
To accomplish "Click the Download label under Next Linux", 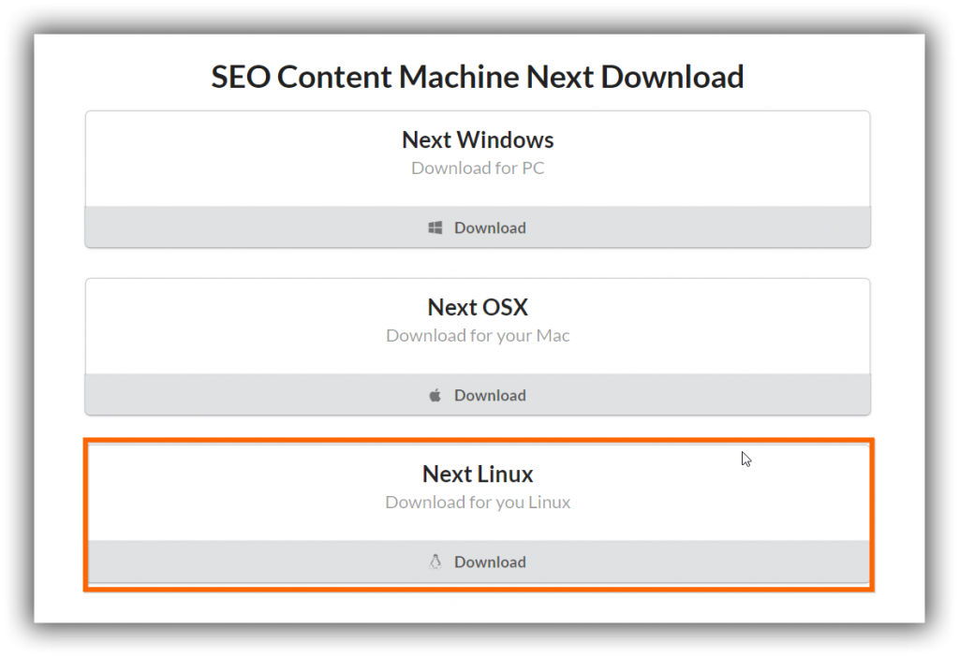I will tap(490, 562).
